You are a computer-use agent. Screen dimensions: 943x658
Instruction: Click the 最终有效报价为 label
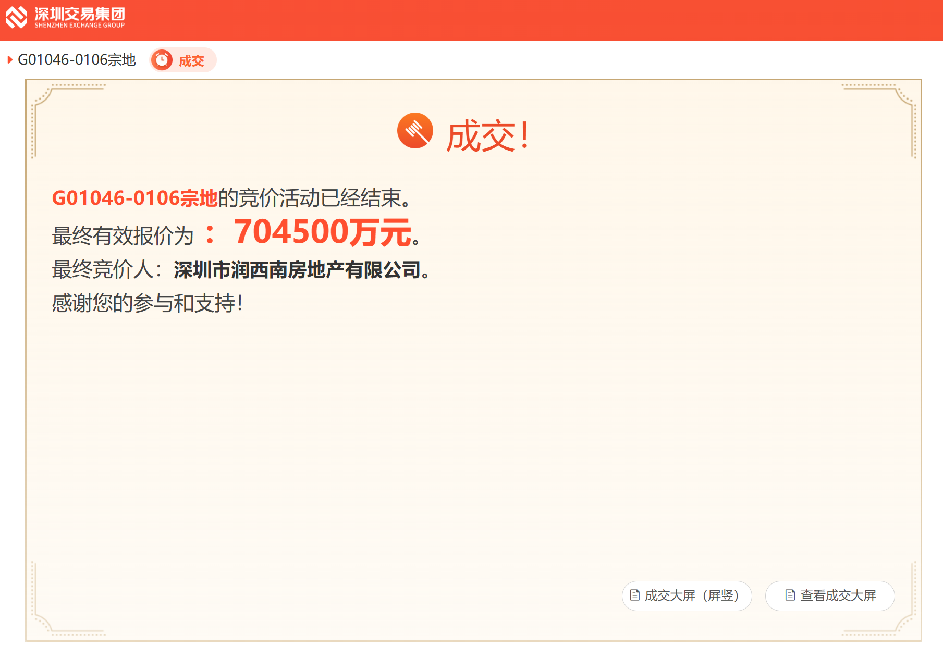123,235
